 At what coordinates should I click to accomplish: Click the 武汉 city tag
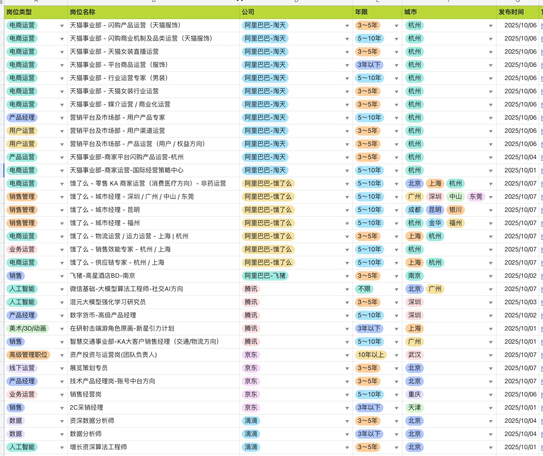point(415,354)
